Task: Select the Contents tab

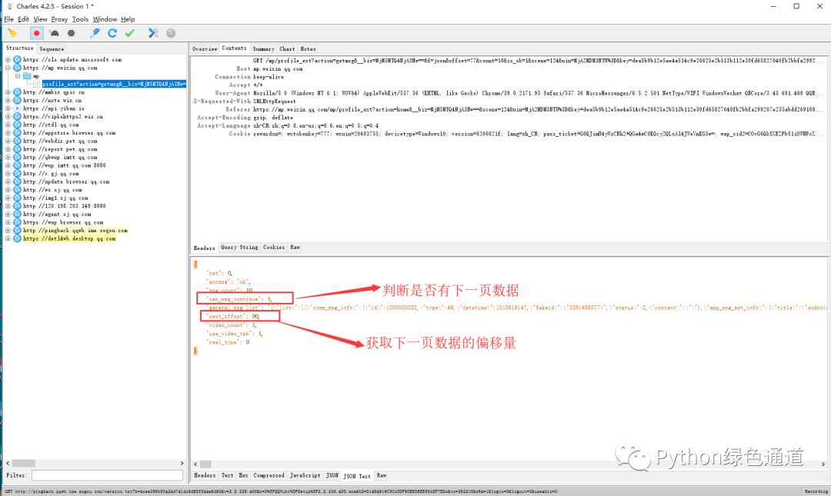Action: pyautogui.click(x=234, y=48)
